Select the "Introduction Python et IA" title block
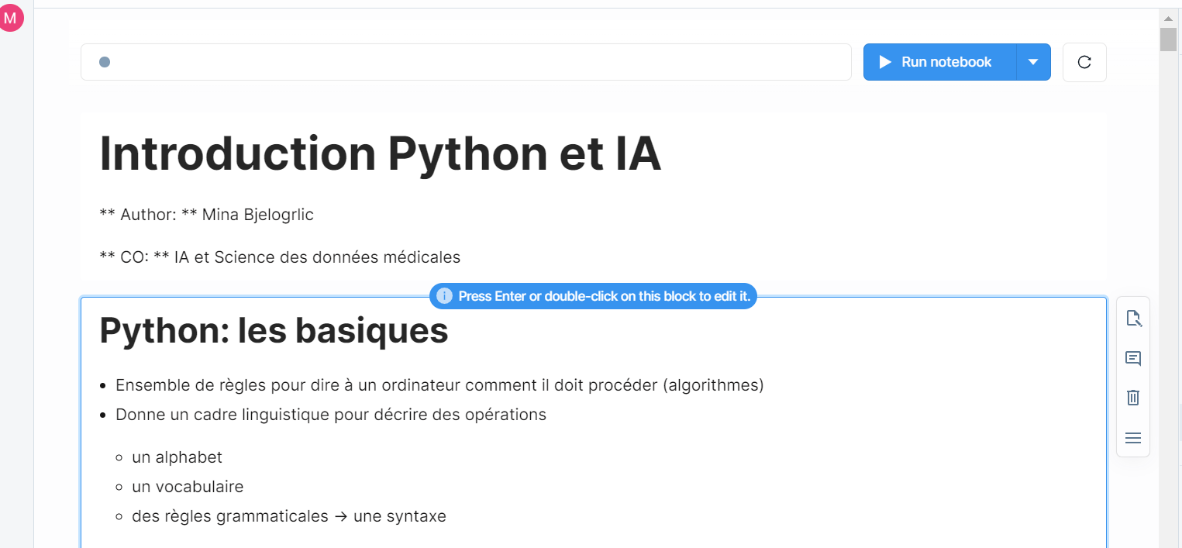Viewport: 1182px width, 548px height. pyautogui.click(x=380, y=153)
